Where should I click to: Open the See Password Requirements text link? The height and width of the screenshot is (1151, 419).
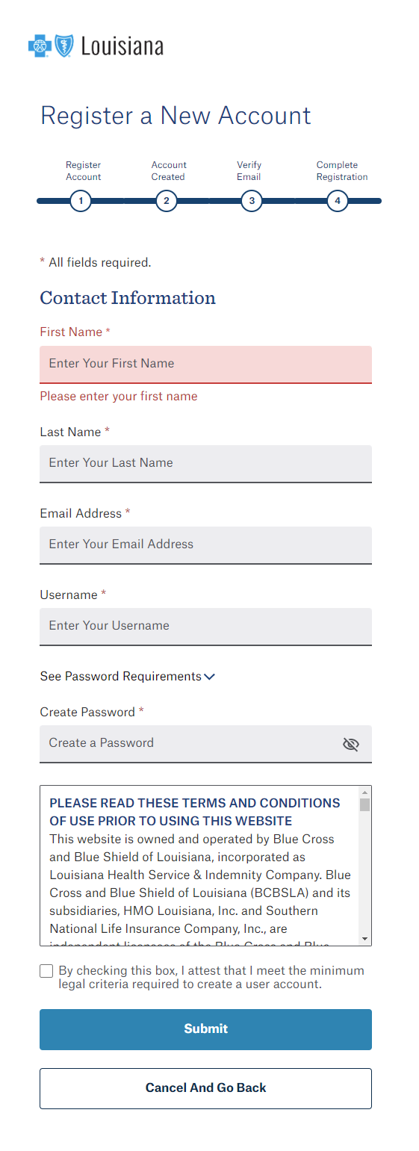(120, 676)
